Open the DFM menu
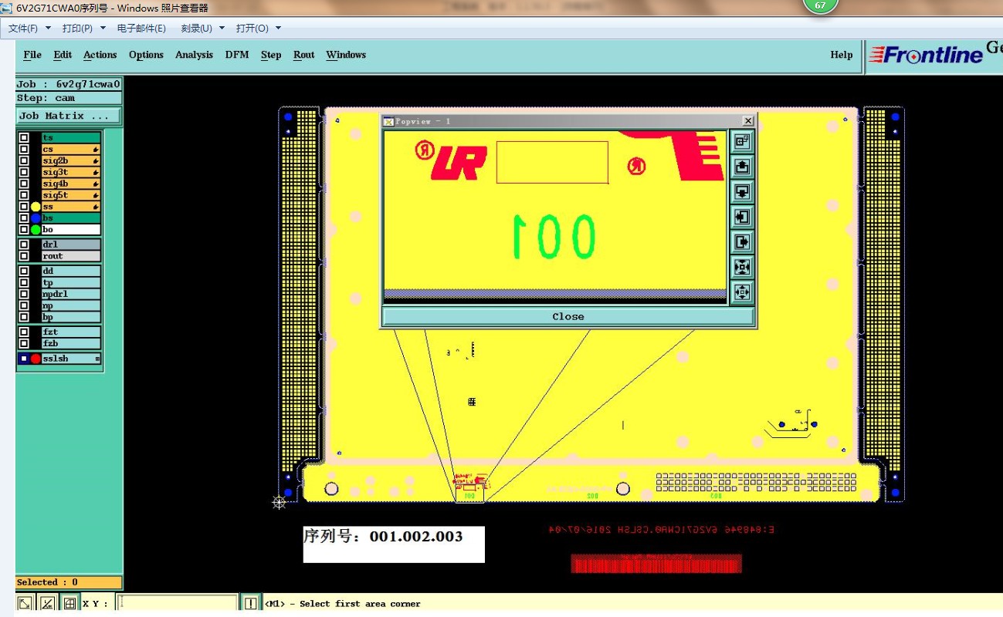The width and height of the screenshot is (1003, 617). point(237,55)
